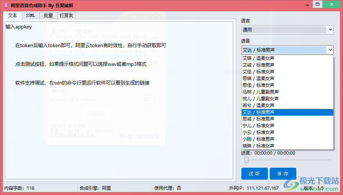Screen dimensions: 343x195
Task: Pick 马树 / 儿童剧男声 voice
Action: 287,92
